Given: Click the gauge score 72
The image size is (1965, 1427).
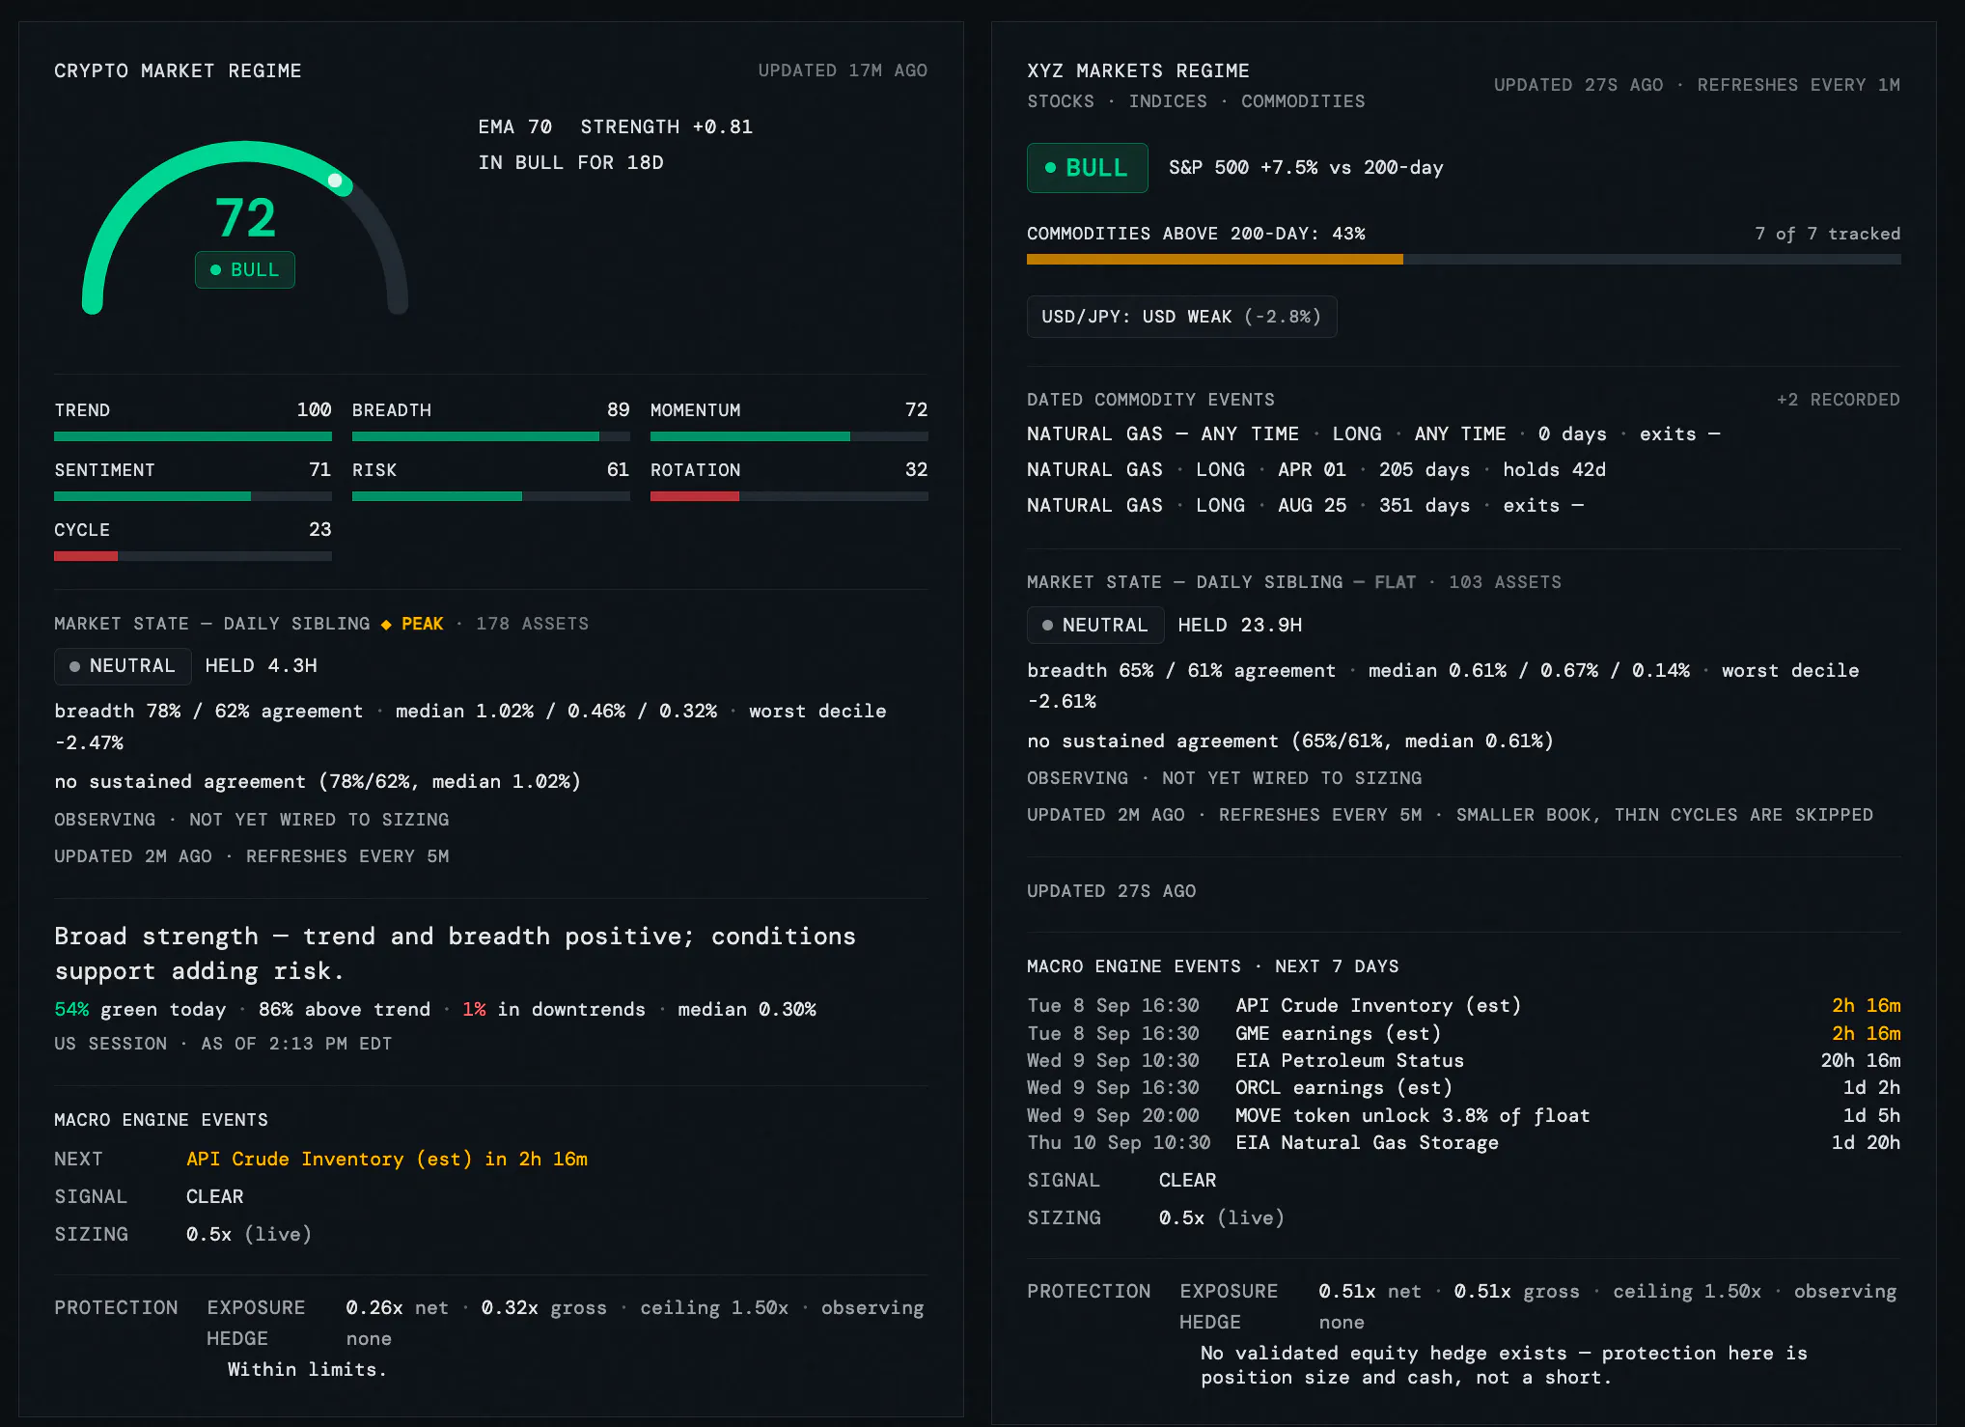Looking at the screenshot, I should pos(245,217).
